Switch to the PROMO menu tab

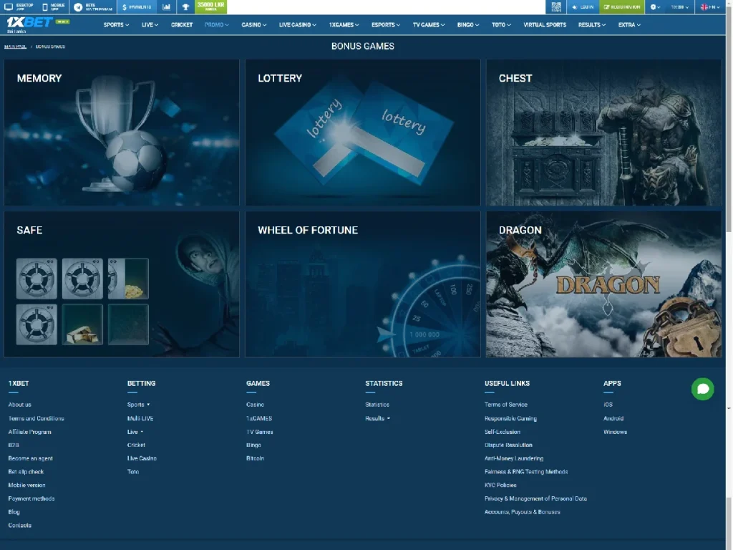click(215, 24)
